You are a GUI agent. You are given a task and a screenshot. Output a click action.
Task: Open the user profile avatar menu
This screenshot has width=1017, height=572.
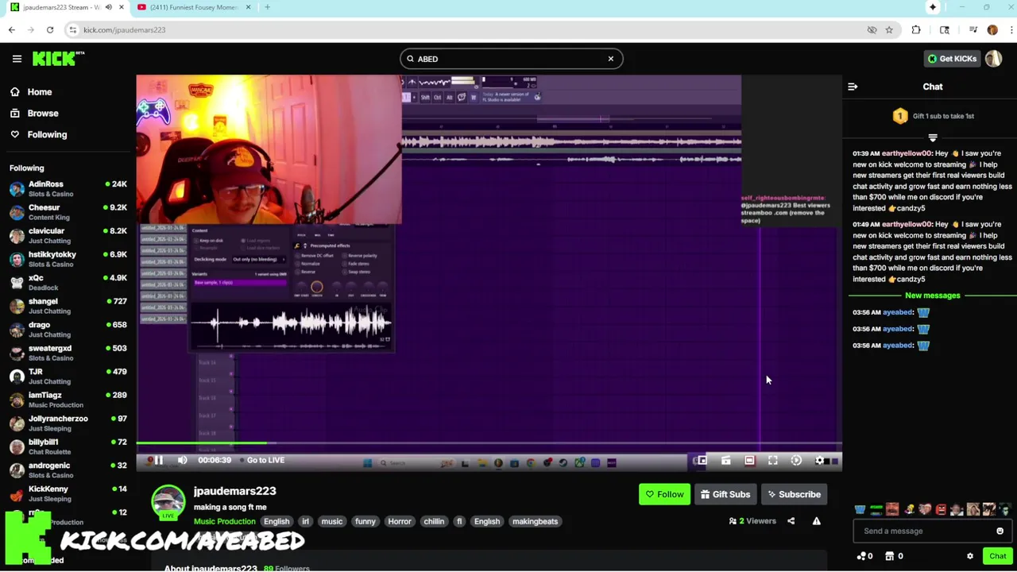(993, 59)
